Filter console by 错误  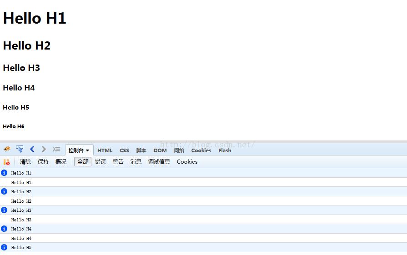[x=100, y=162]
